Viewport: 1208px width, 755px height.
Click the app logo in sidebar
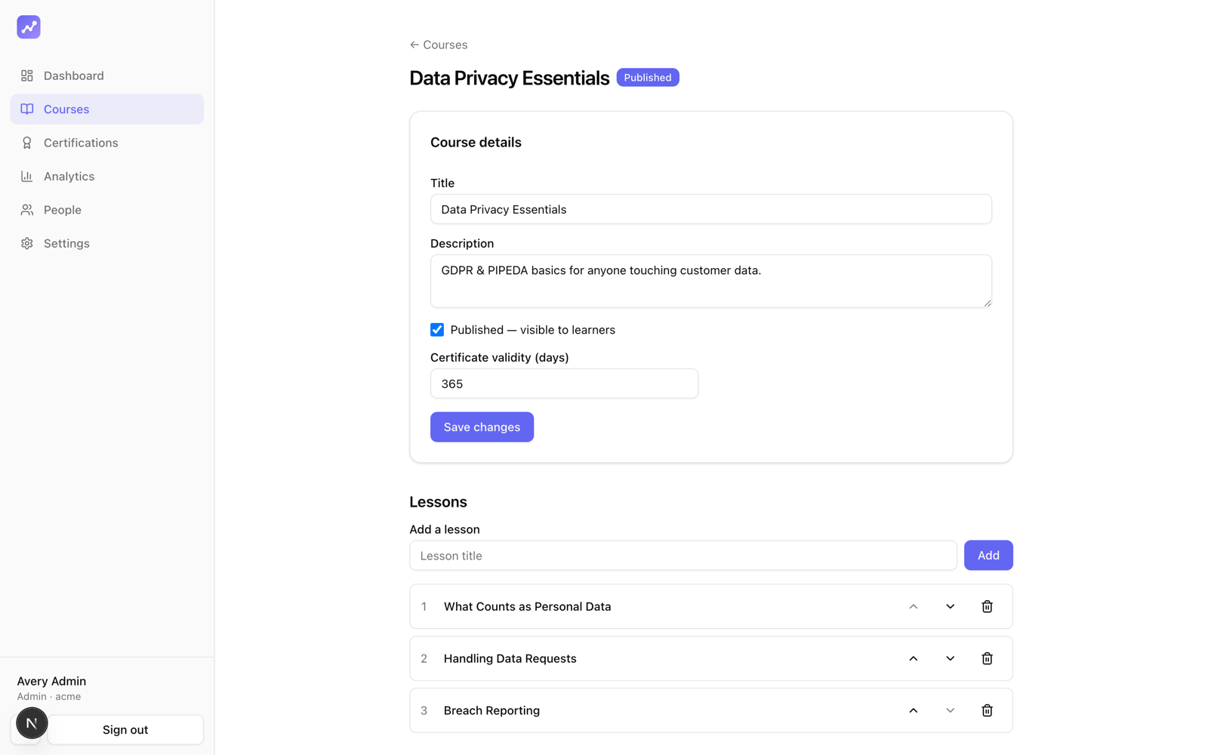point(29,27)
